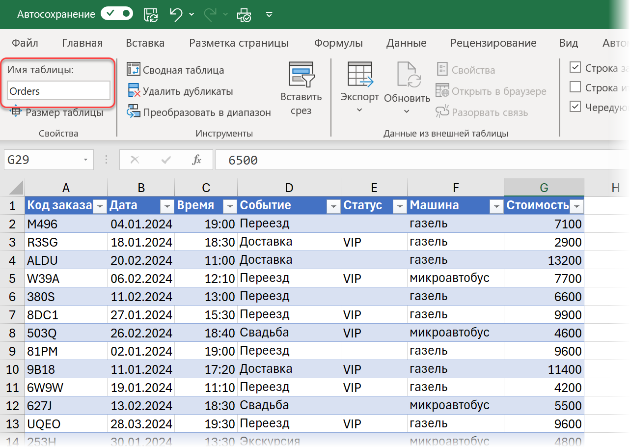Click the Разорвать связь unlink icon
This screenshot has height=447, width=630.
442,112
